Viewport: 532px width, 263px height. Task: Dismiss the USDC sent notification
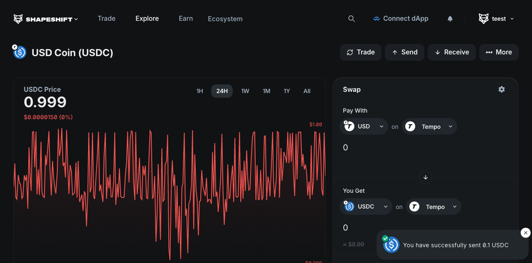(x=525, y=233)
